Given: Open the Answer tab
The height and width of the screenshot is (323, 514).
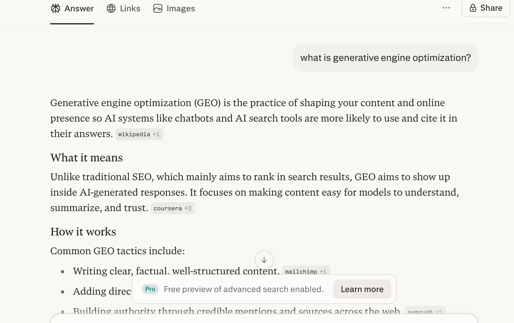Looking at the screenshot, I should [72, 8].
